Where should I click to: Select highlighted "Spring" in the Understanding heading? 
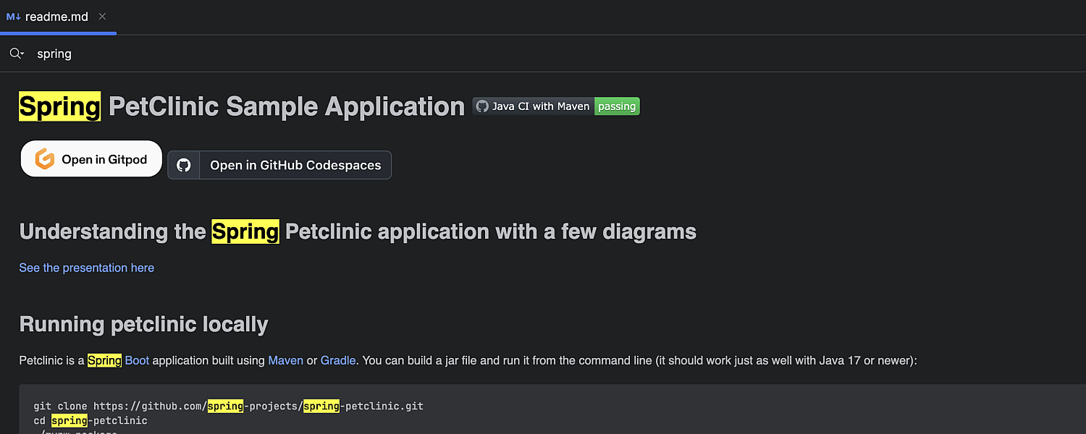pos(245,231)
